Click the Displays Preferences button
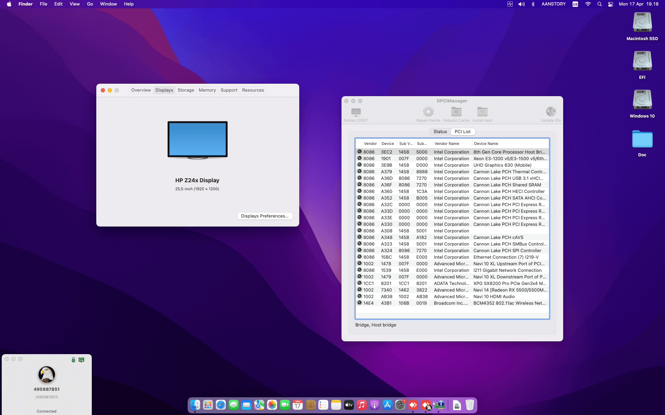This screenshot has height=415, width=665. 265,216
